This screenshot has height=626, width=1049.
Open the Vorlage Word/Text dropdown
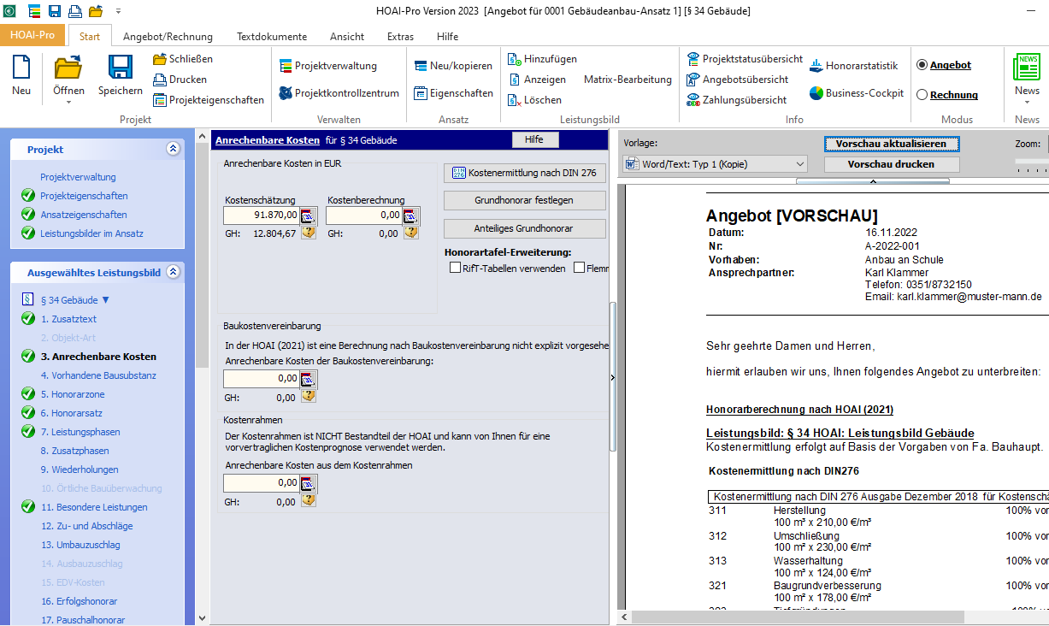tap(716, 164)
